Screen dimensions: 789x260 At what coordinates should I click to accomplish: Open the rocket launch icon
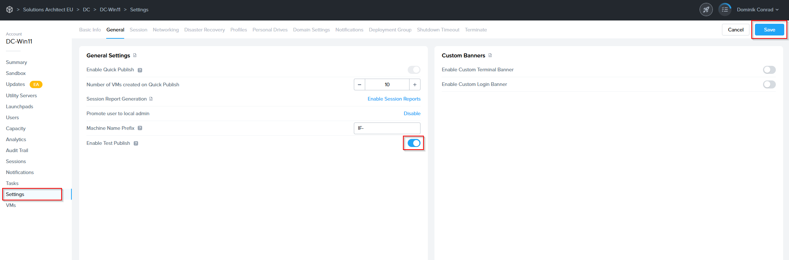pos(706,10)
